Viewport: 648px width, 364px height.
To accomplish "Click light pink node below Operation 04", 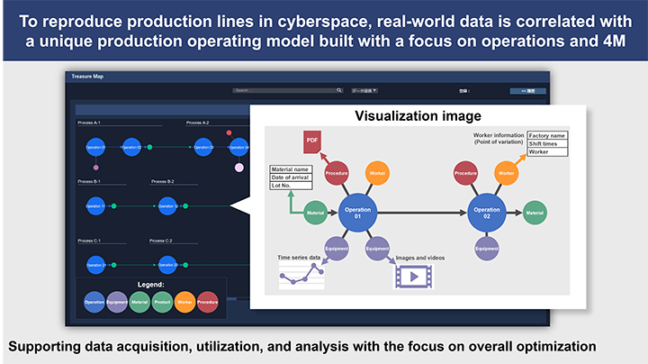I will [239, 168].
